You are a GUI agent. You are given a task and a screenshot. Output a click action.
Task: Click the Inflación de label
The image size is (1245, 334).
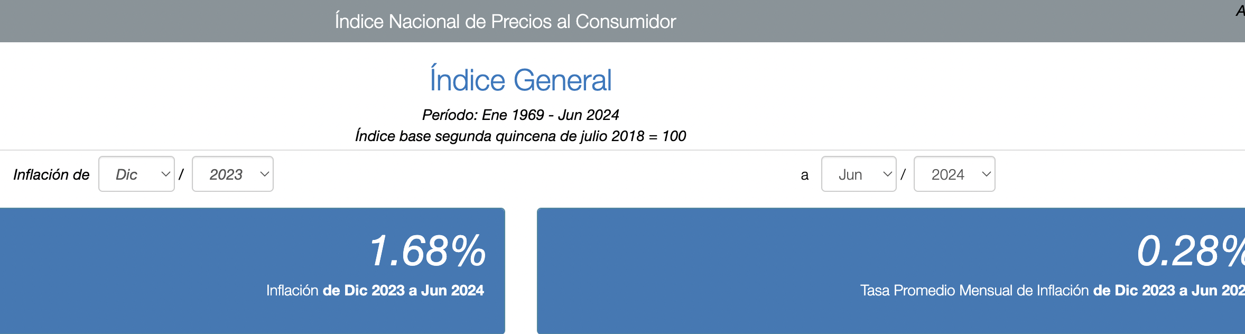click(51, 175)
